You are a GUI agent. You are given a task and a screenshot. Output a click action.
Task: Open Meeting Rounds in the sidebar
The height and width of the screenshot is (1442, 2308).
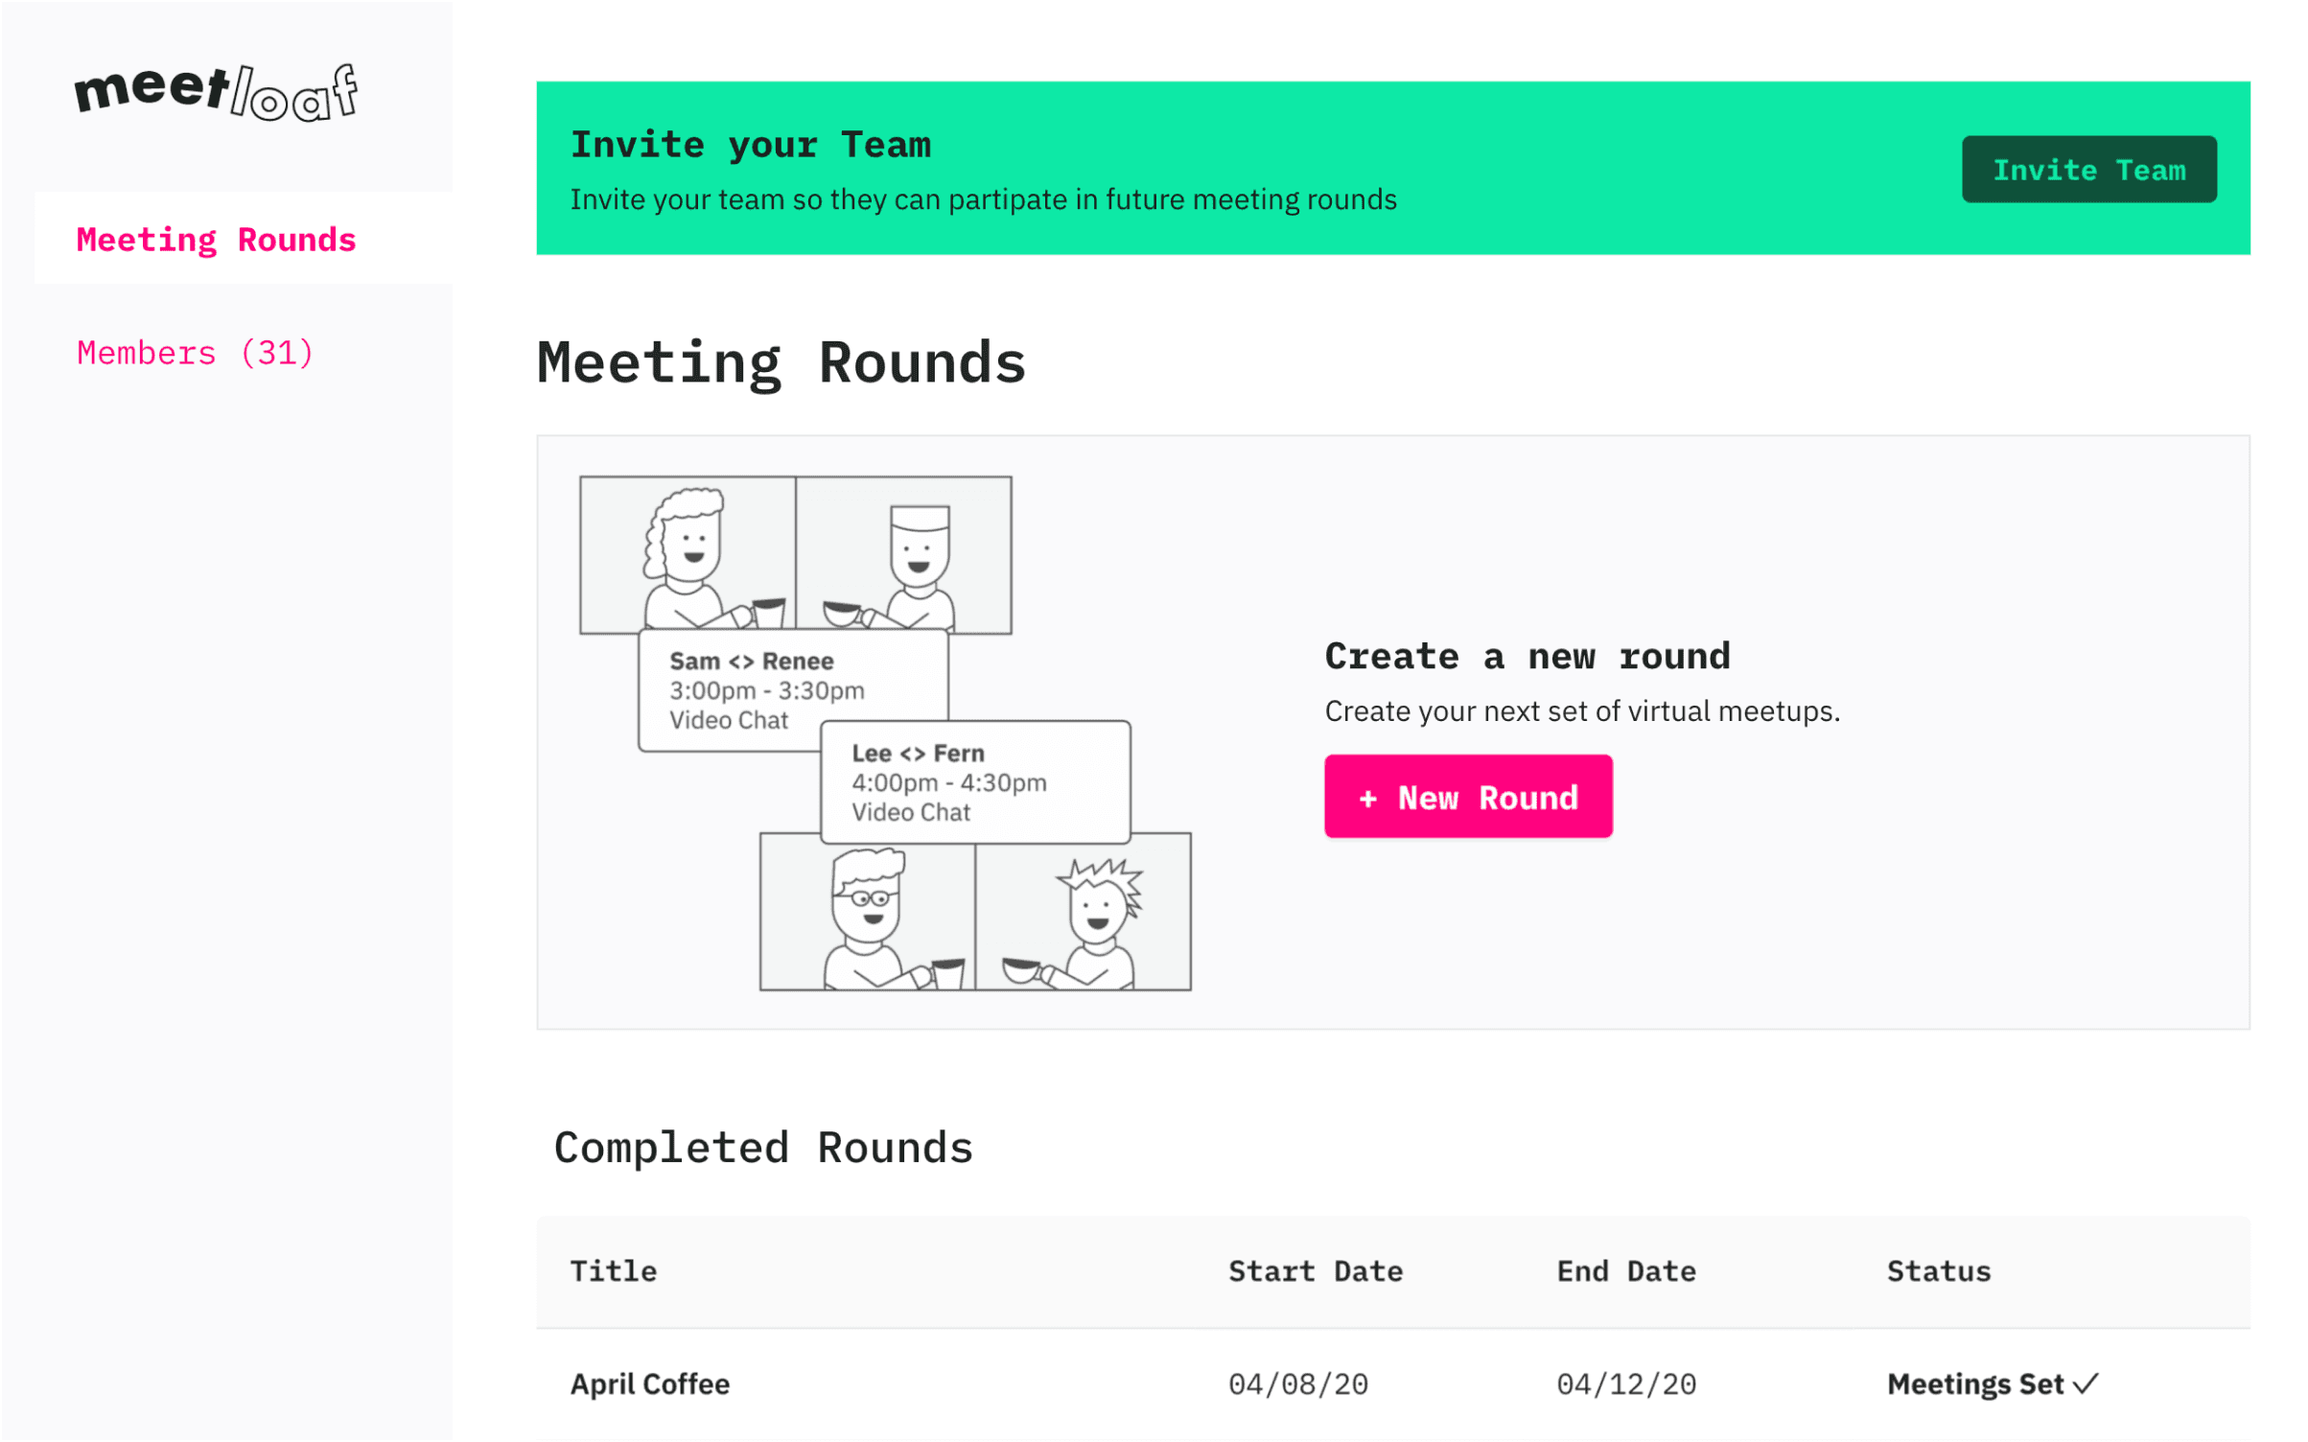217,240
